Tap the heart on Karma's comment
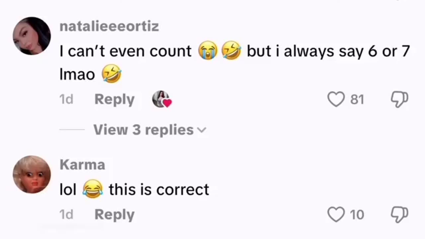 pyautogui.click(x=336, y=214)
